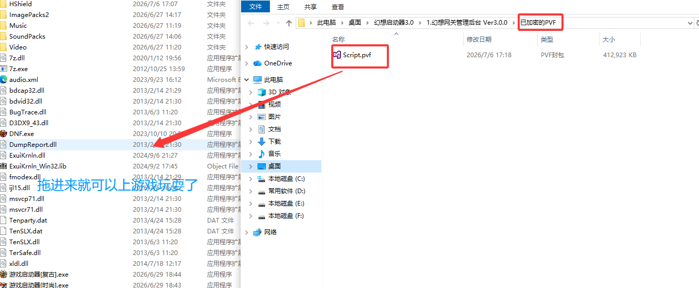Click the 常用软件 (D:) drive icon
Screen dimensions: 699x288
(x=262, y=191)
